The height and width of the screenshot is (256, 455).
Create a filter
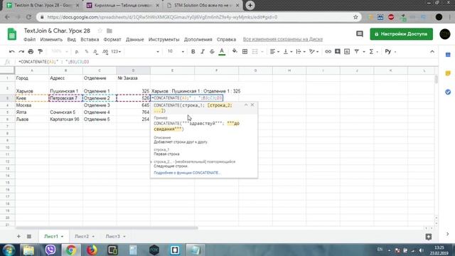pos(357,52)
